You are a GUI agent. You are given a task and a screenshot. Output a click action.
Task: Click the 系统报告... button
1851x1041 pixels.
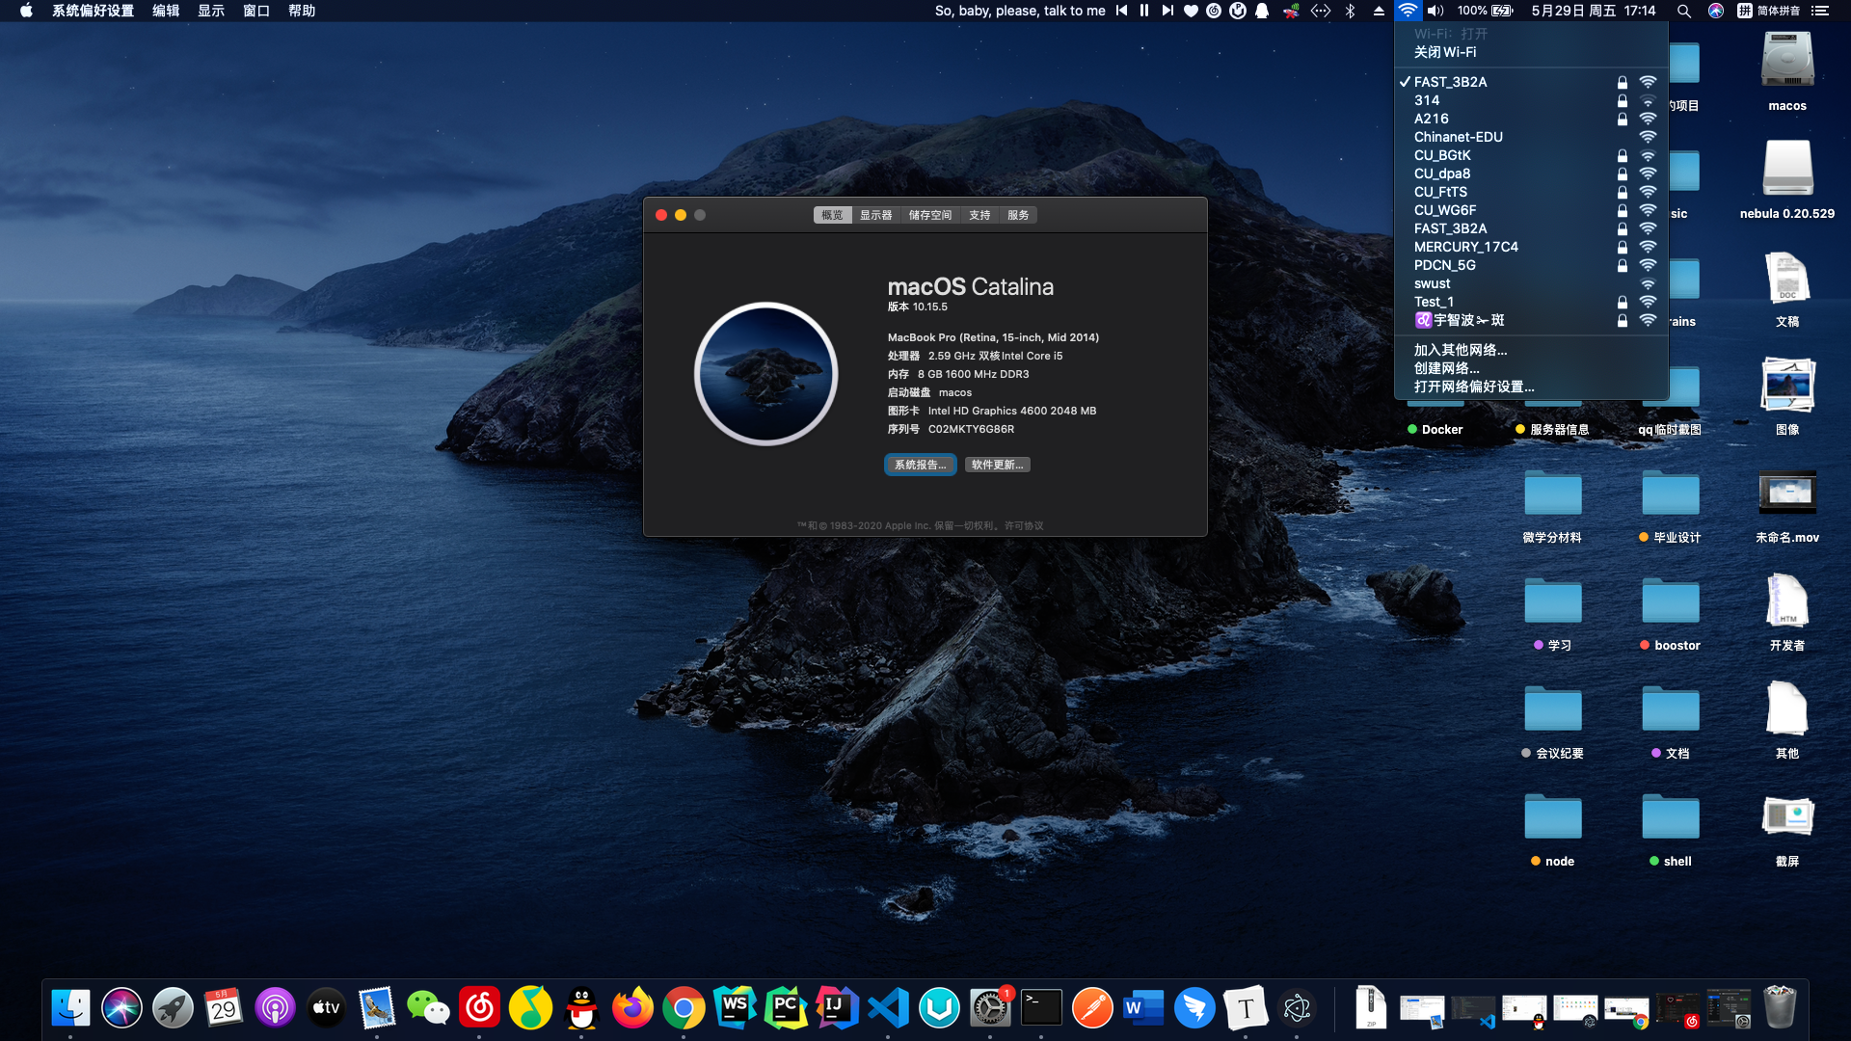point(920,465)
